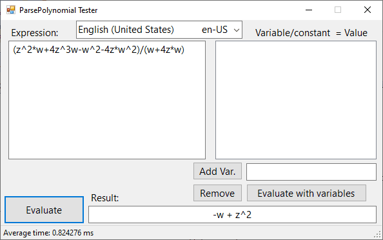Focus the Expression text box
The width and height of the screenshot is (383, 240).
(107, 100)
